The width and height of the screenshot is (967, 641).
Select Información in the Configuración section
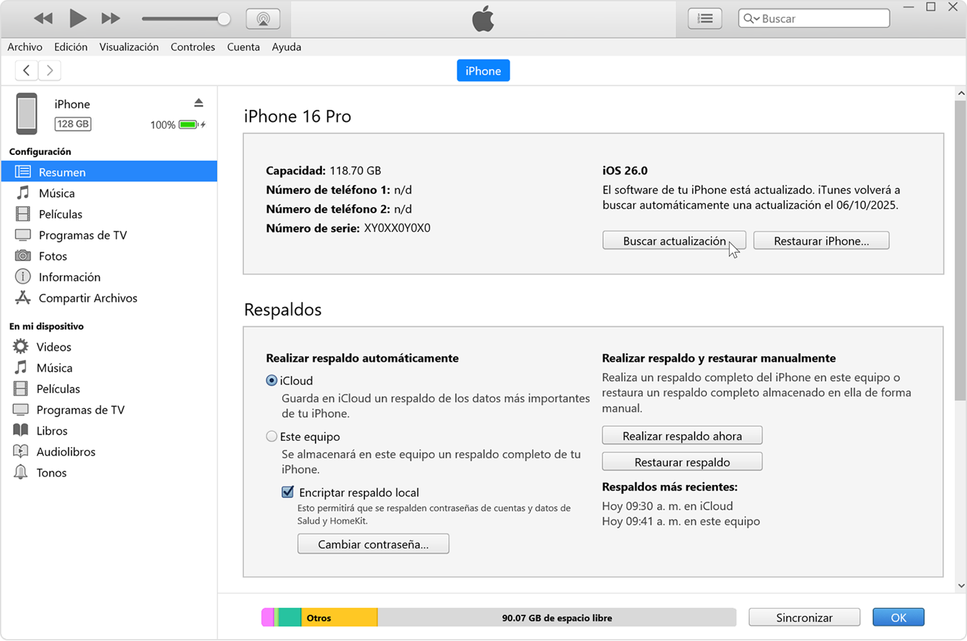69,277
